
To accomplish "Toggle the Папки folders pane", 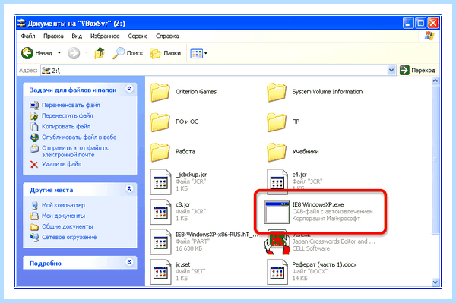I will (165, 53).
